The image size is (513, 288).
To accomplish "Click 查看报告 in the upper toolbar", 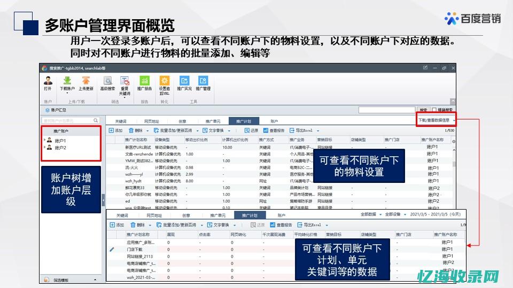I will coord(273,130).
